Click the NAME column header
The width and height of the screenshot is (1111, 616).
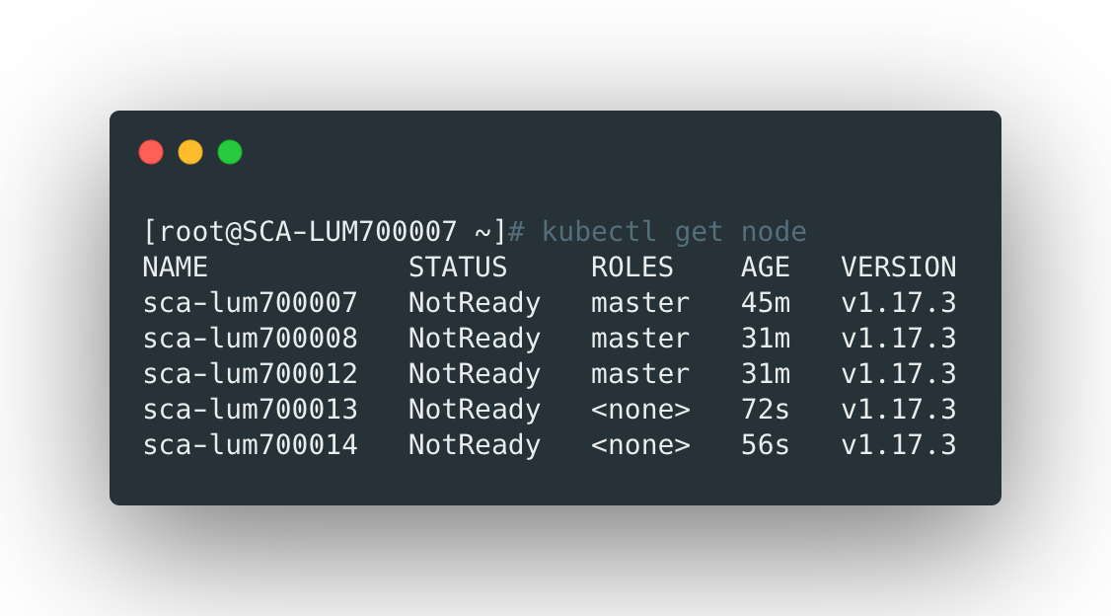[176, 268]
